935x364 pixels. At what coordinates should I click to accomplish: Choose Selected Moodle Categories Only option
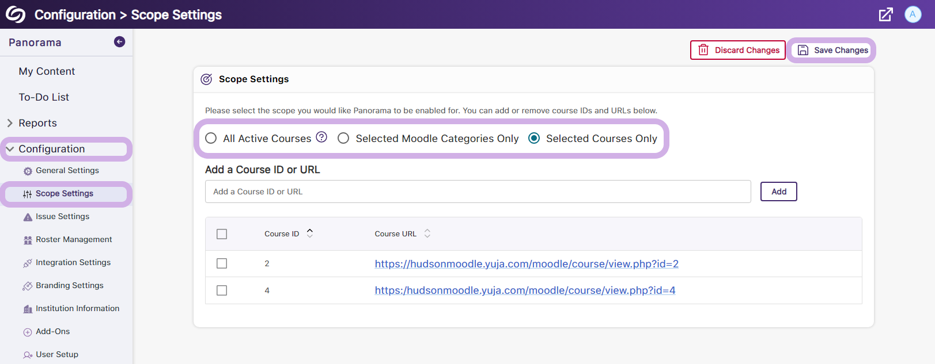coord(343,139)
